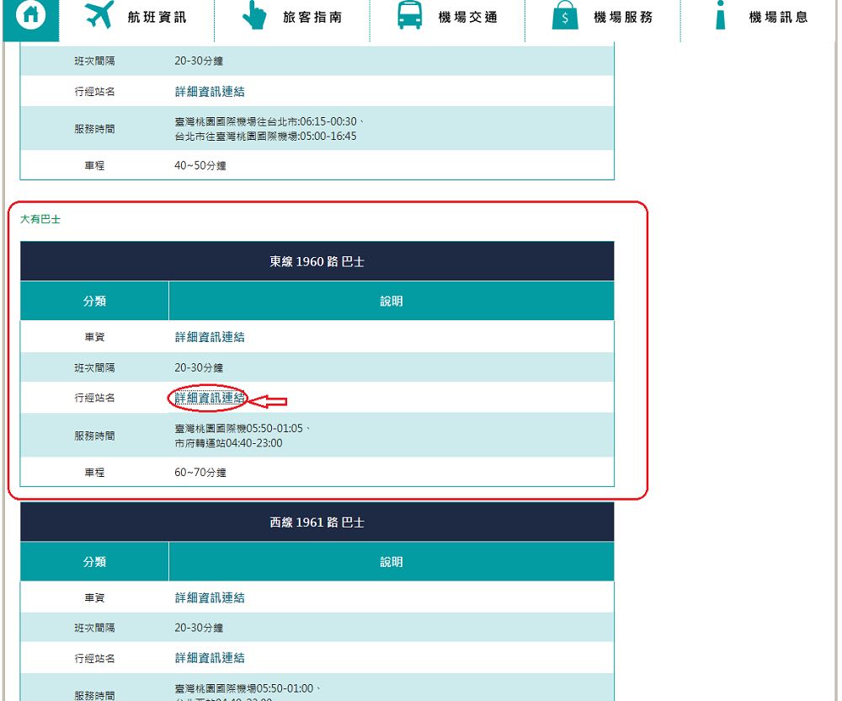
Task: Open 車資 詳細資訊連結 in 西線 1961 table
Action: pyautogui.click(x=210, y=598)
